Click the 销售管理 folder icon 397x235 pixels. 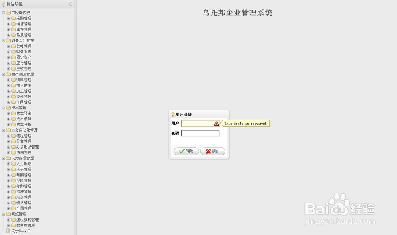pyautogui.click(x=14, y=23)
